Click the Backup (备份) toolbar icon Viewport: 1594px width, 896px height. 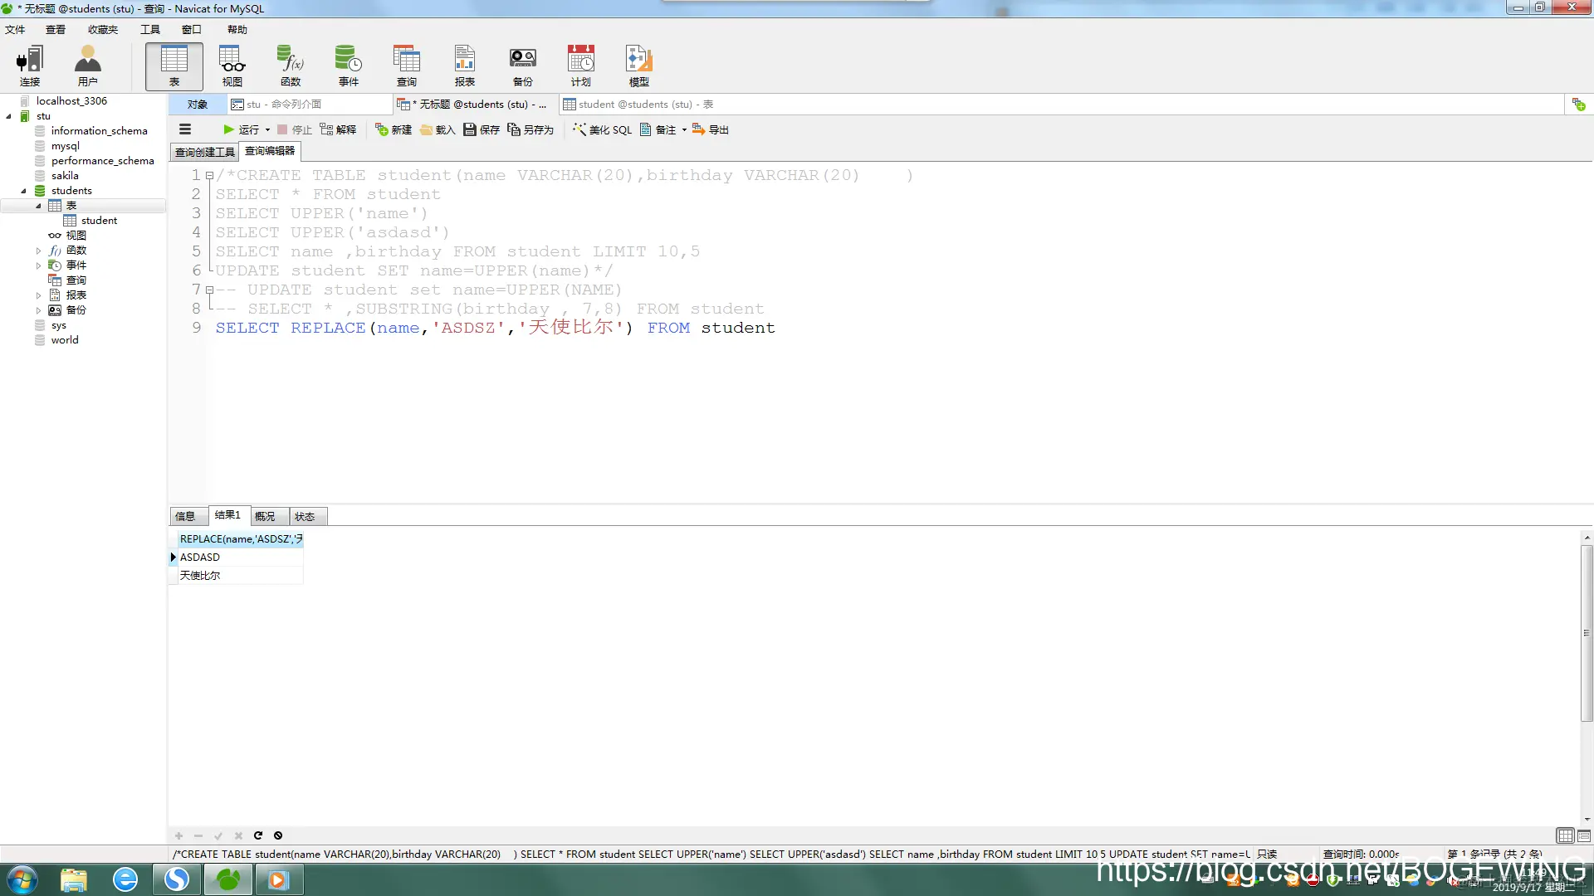tap(522, 66)
